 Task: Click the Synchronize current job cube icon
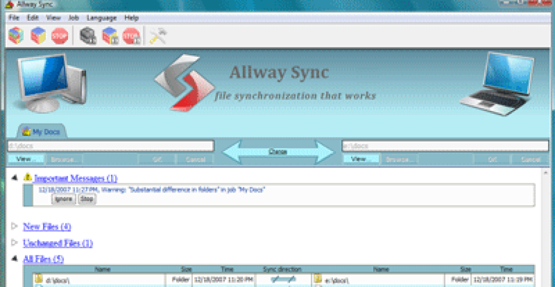pos(110,36)
